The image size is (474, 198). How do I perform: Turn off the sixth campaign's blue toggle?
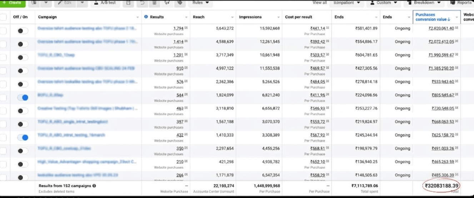(x=23, y=98)
